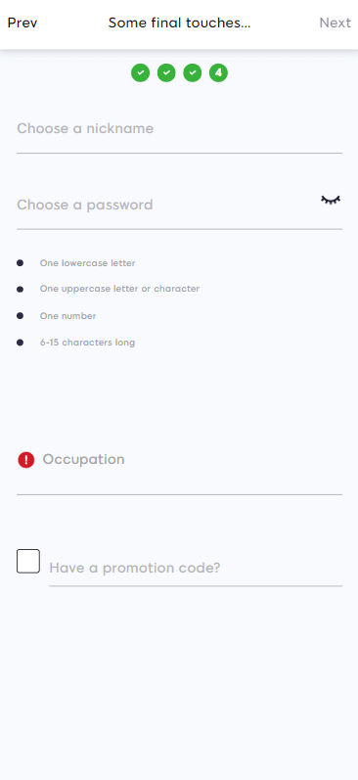Check the promotion code checkbox
The height and width of the screenshot is (780, 358).
pyautogui.click(x=28, y=561)
